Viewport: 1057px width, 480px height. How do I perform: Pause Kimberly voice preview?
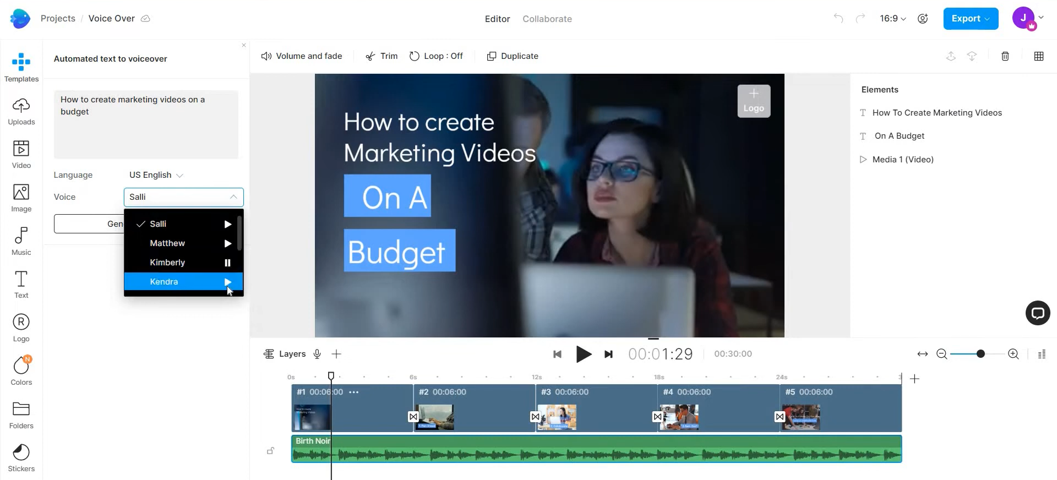[x=227, y=263]
